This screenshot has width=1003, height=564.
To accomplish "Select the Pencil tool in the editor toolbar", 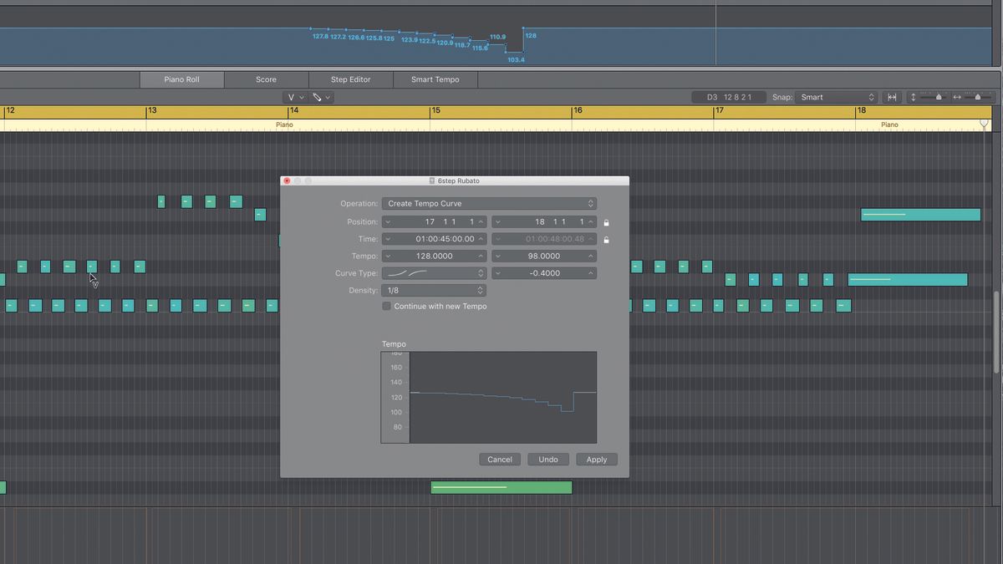I will click(318, 97).
